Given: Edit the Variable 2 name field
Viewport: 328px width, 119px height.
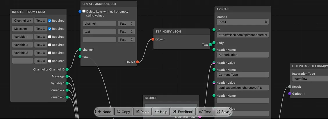Looking at the screenshot, I should pyautogui.click(x=22, y=45).
